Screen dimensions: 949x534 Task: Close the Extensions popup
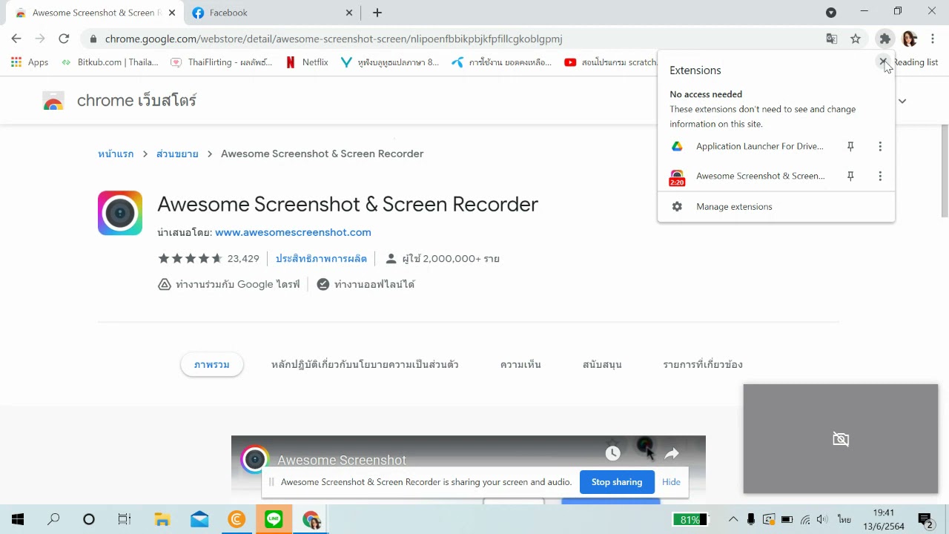click(x=883, y=62)
